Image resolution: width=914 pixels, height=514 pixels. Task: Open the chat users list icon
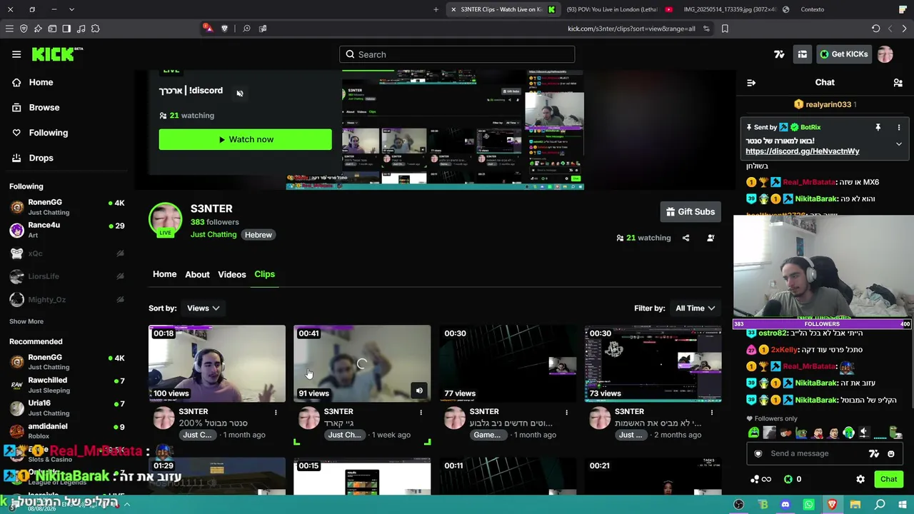coord(898,83)
